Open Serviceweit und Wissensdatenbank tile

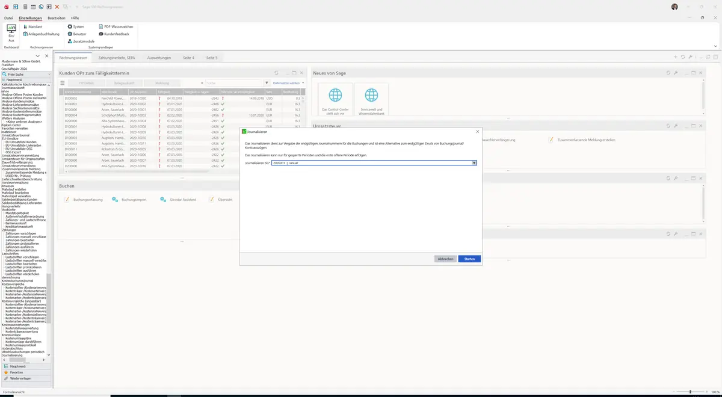(x=372, y=100)
